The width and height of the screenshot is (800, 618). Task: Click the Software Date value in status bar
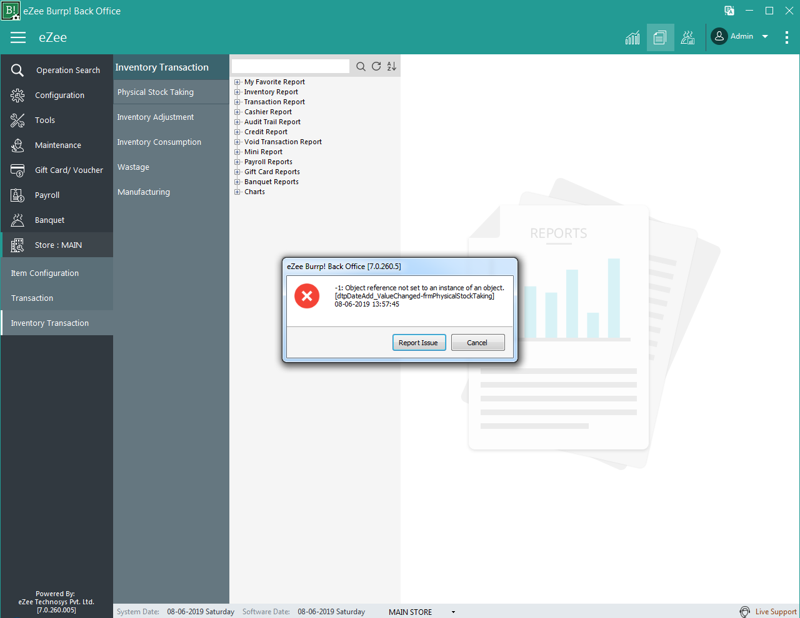click(x=331, y=612)
